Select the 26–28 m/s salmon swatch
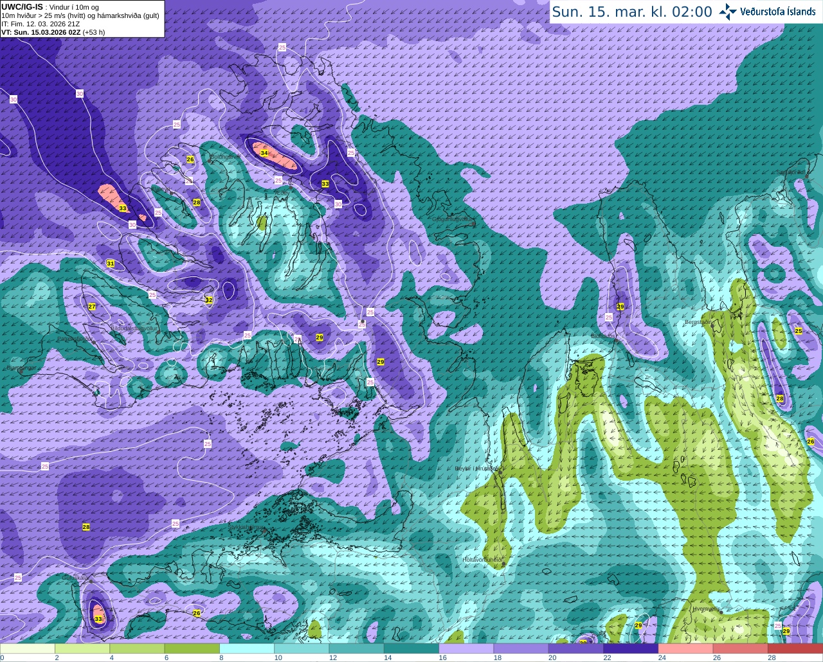Screen dimensions: 823x662 (741, 649)
